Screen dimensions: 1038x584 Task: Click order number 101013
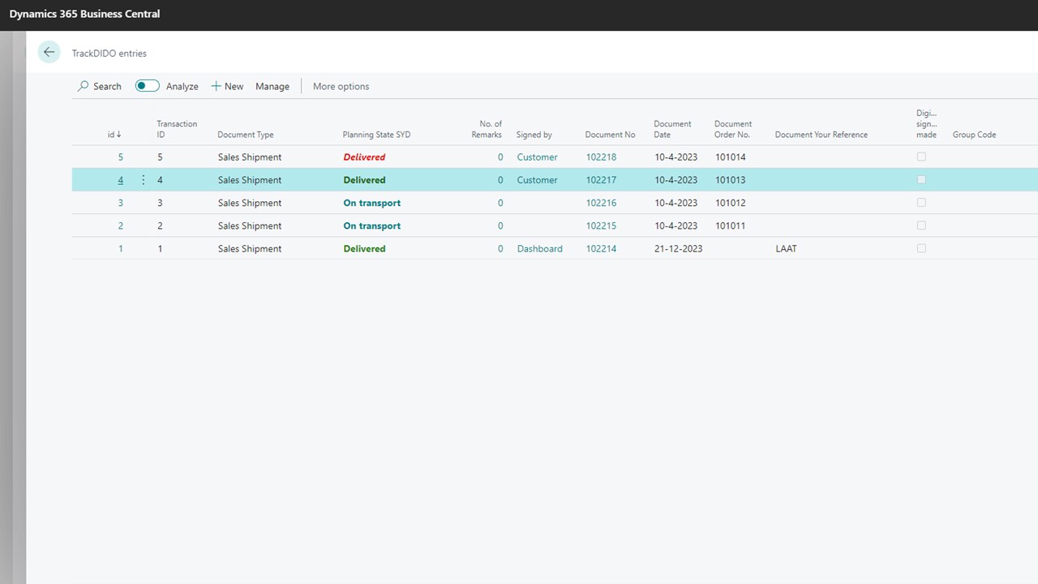[x=730, y=180]
